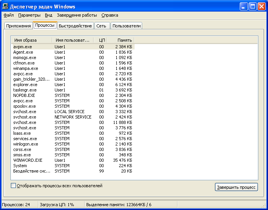268x210 pixels.
Task: Select the Agent.exe process
Action: click(73, 52)
